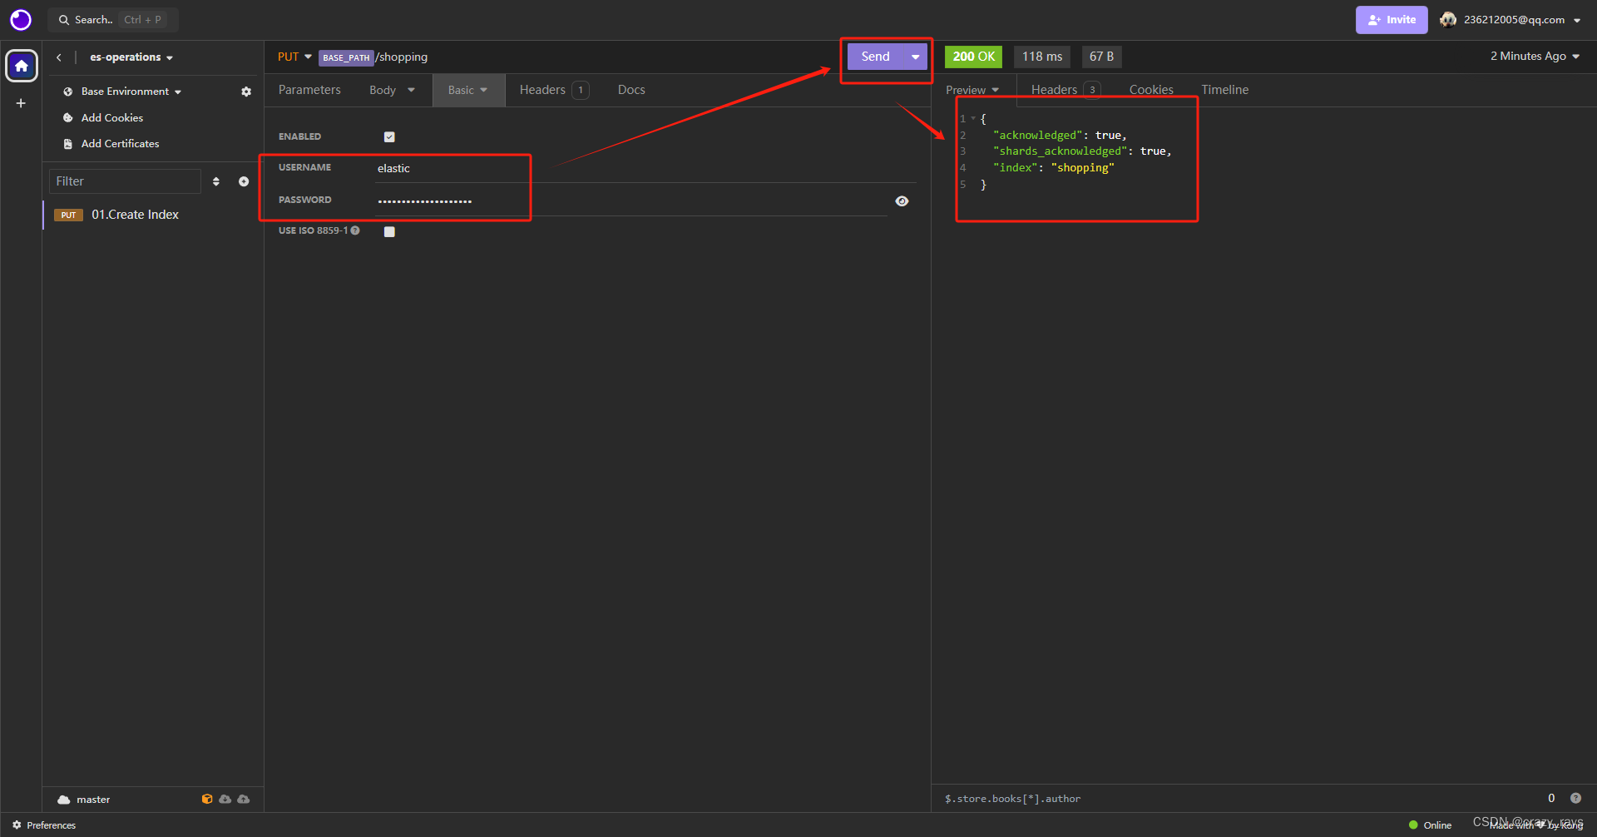
Task: Open the Insomnia logo menu
Action: (x=21, y=20)
